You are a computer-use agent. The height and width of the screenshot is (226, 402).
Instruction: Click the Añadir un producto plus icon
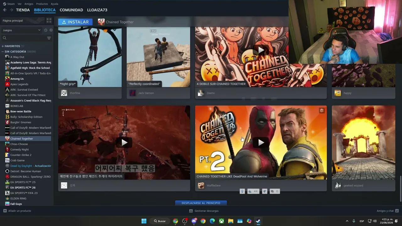pyautogui.click(x=5, y=211)
